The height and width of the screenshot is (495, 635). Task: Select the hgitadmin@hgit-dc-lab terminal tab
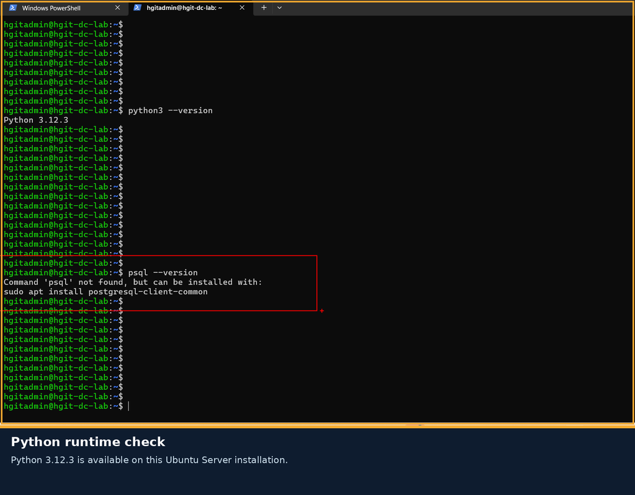tap(190, 8)
